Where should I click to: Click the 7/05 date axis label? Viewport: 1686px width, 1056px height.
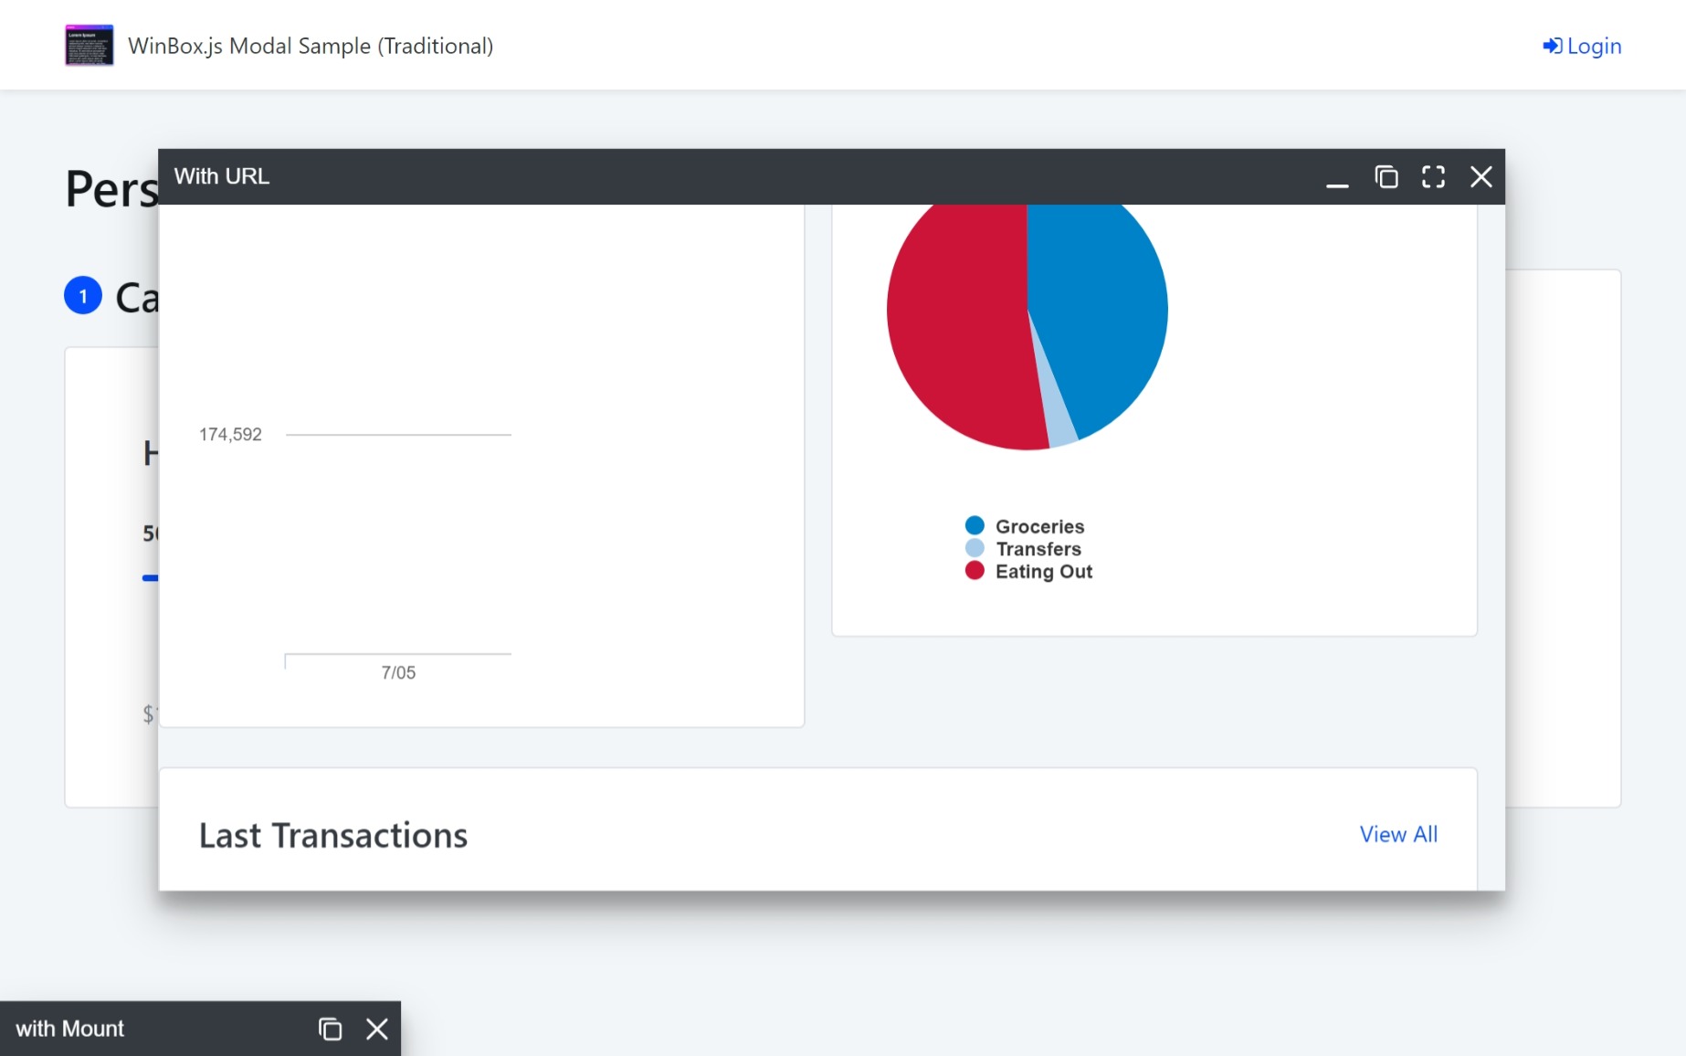click(398, 672)
